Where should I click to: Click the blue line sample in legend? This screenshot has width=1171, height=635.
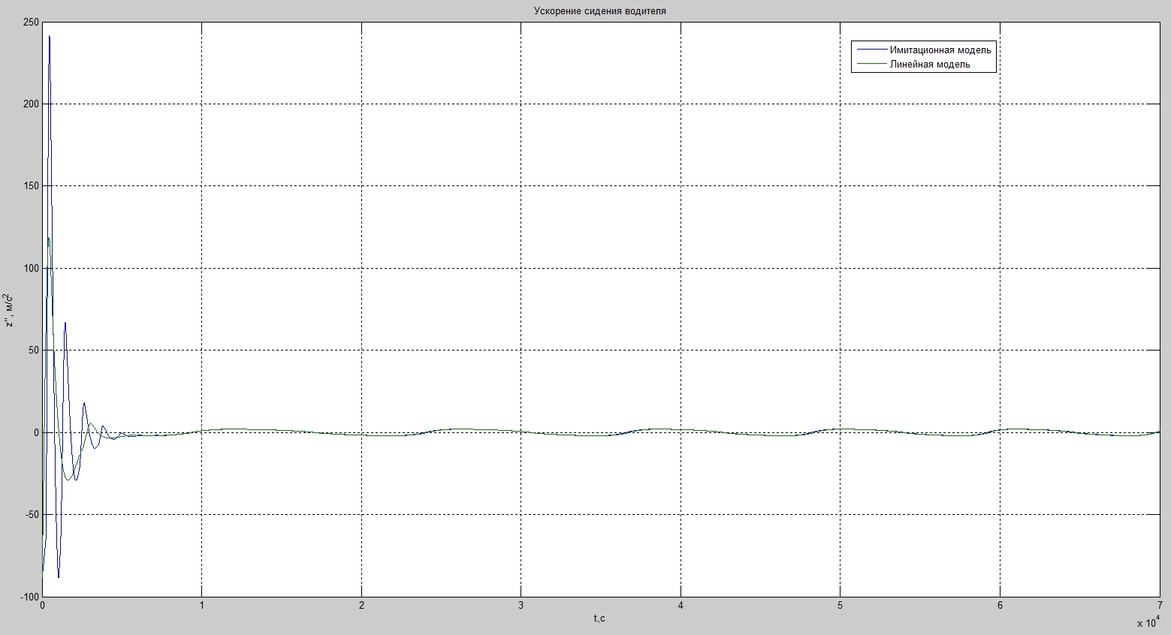tap(870, 50)
